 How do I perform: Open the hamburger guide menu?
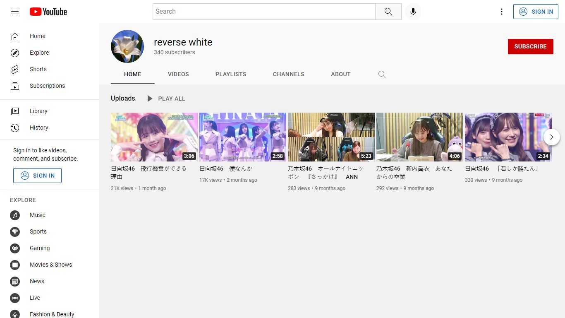[x=15, y=12]
